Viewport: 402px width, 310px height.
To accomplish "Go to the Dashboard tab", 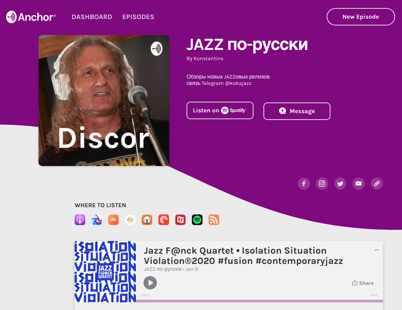I will (92, 17).
